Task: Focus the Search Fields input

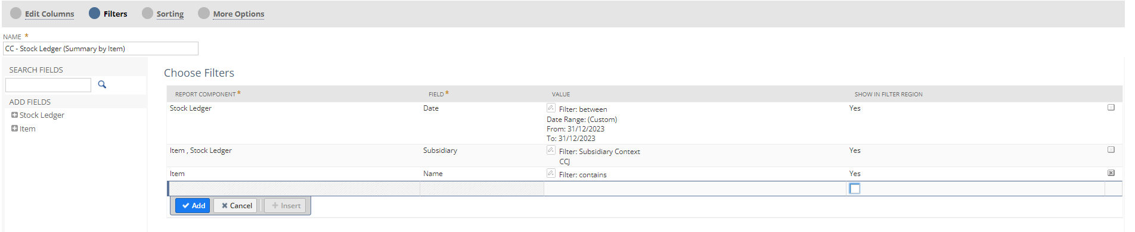Action: click(48, 85)
